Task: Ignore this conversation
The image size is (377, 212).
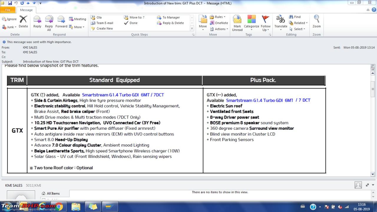Action: (x=9, y=19)
